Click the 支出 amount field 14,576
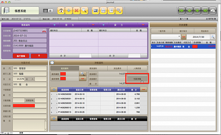This screenshot has height=135, width=221. [19, 79]
